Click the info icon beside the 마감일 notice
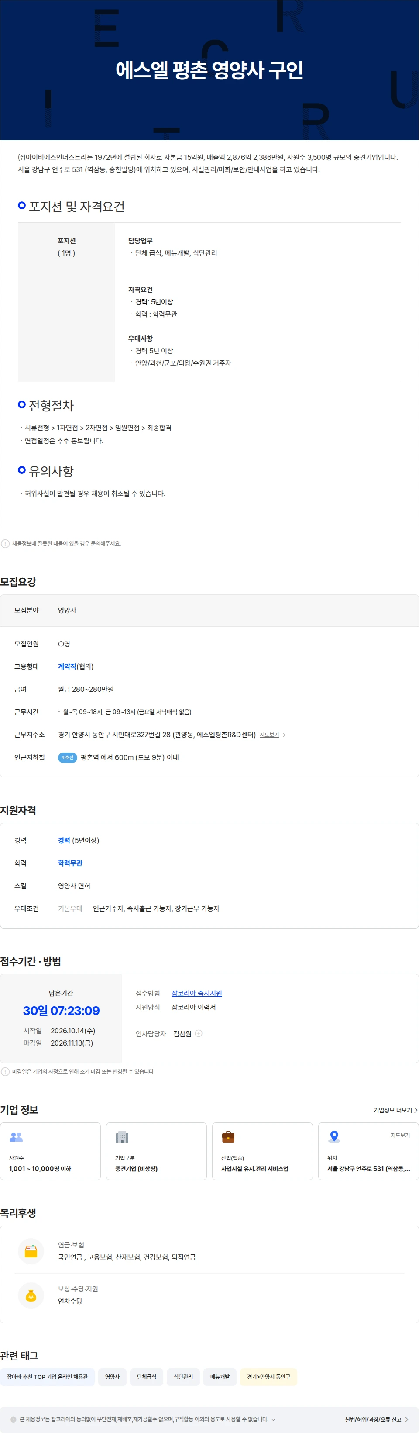 tap(5, 1071)
